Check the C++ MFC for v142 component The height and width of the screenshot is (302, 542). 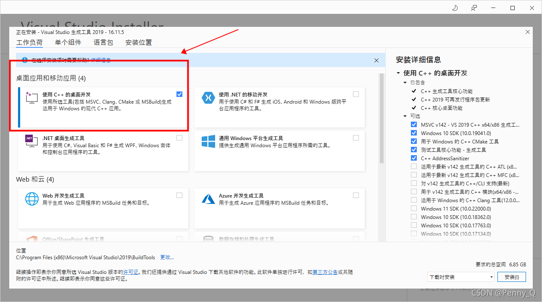point(414,175)
